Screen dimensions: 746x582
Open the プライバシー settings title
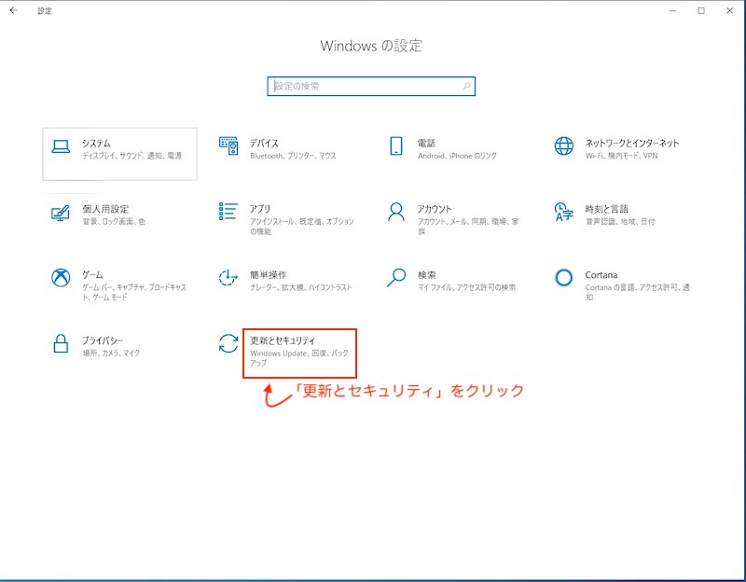point(103,340)
